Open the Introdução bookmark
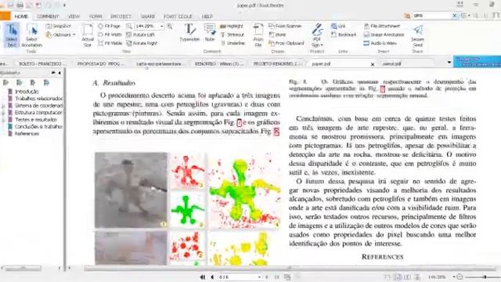The height and width of the screenshot is (282, 501). point(27,92)
